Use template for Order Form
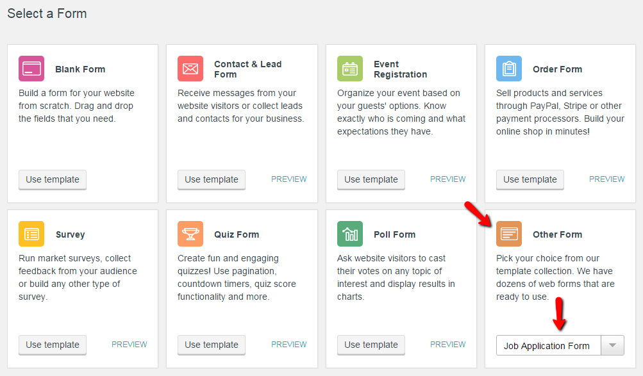 [530, 180]
